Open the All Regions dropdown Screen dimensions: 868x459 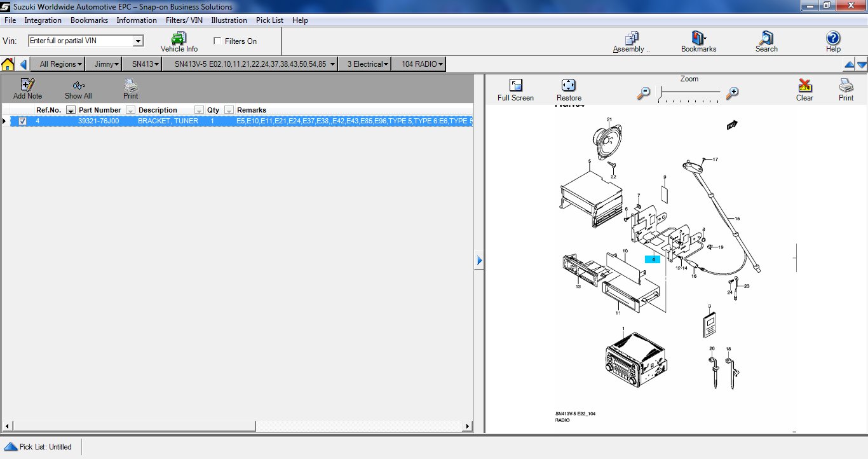pyautogui.click(x=59, y=64)
